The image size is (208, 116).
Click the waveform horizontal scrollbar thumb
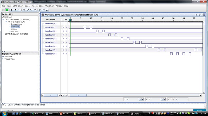click(x=78, y=95)
